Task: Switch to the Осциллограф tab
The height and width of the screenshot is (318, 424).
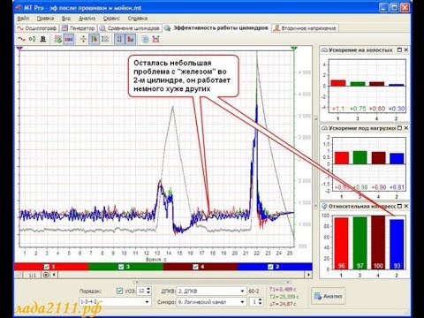Action: 37,28
